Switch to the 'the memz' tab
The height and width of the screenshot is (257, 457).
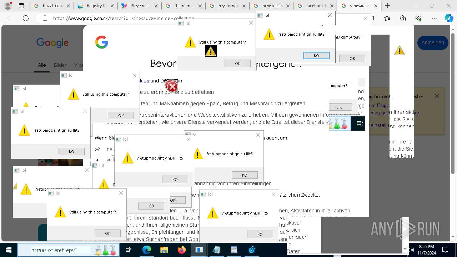184,6
